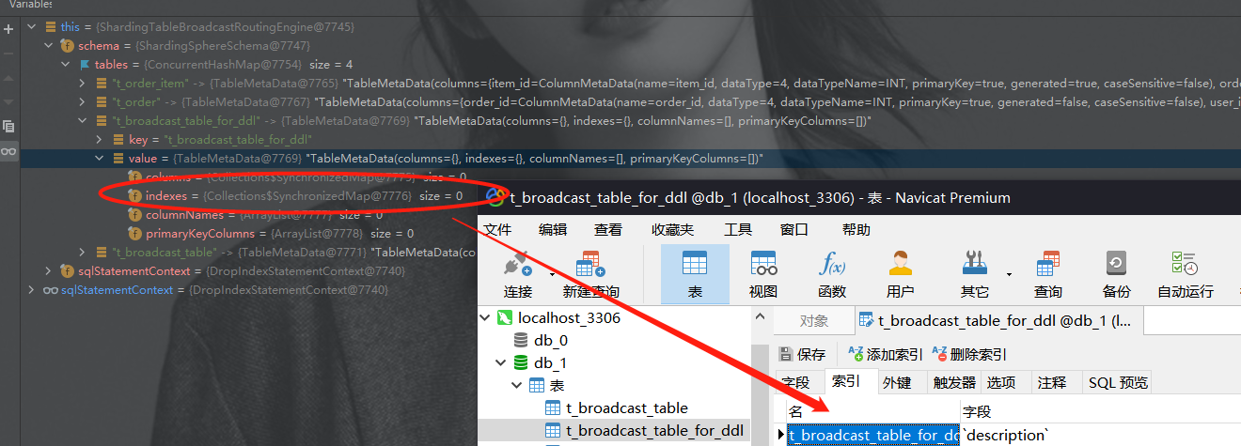This screenshot has width=1241, height=446.
Task: Expand the key = "t_broadcast_table_for_ddl" node
Action: tap(101, 139)
